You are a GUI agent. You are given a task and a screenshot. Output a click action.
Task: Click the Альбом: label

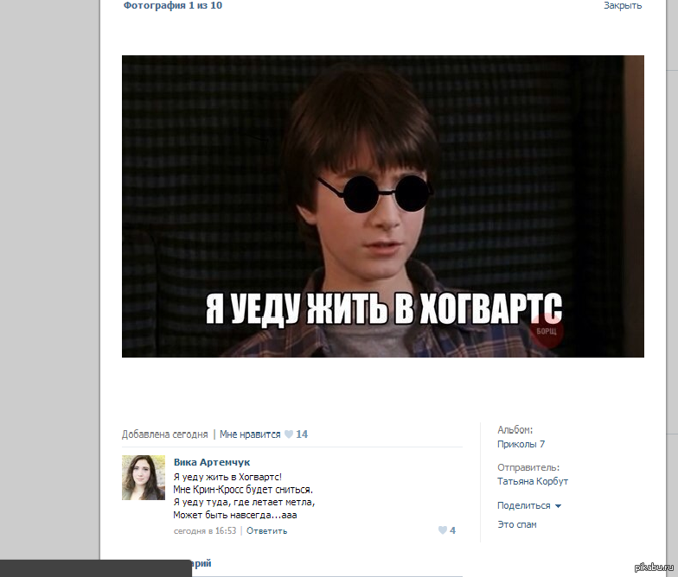(x=515, y=430)
